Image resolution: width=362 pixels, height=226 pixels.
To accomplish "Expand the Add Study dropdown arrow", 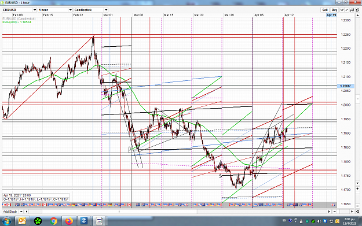I will [x=21, y=212].
